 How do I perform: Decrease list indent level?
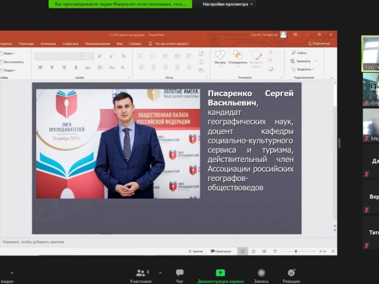165,56
